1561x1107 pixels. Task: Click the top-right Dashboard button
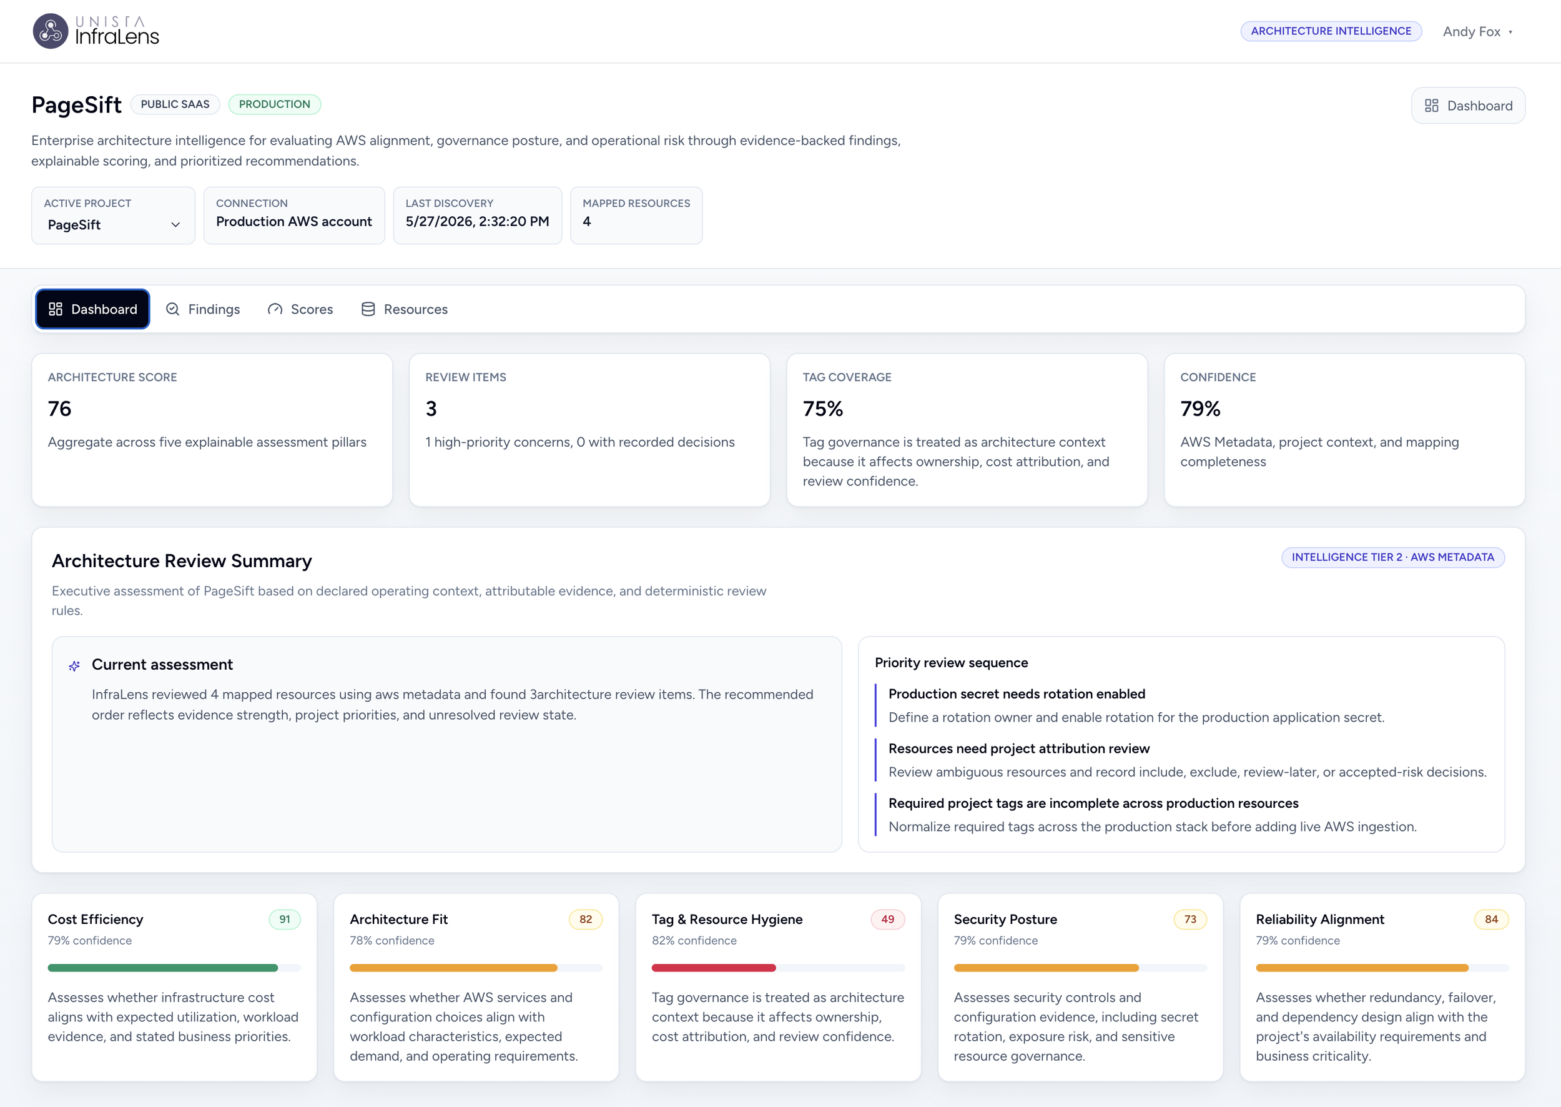click(1468, 106)
